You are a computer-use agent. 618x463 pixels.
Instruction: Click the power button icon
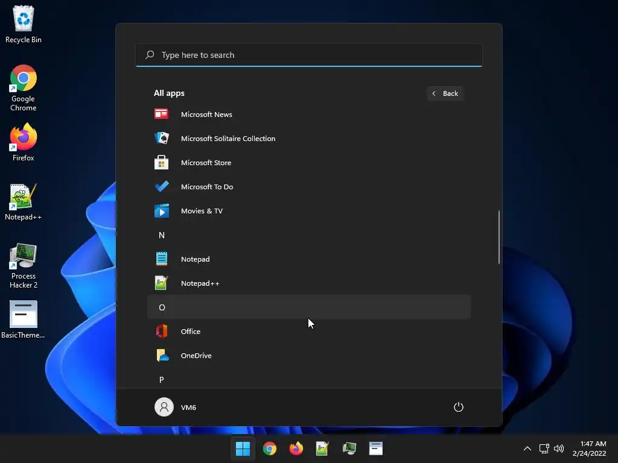[x=459, y=407]
